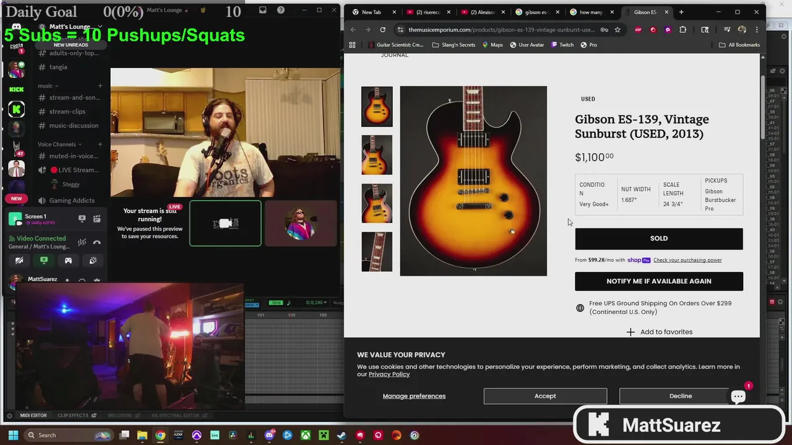Click the New Unreads pill in Discord
Screen dimensions: 792x445
point(71,44)
